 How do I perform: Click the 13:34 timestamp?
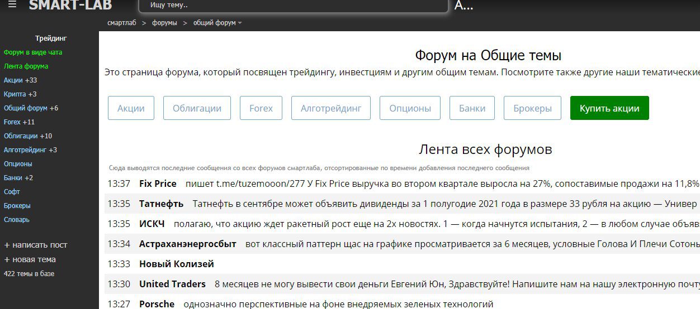(x=119, y=244)
